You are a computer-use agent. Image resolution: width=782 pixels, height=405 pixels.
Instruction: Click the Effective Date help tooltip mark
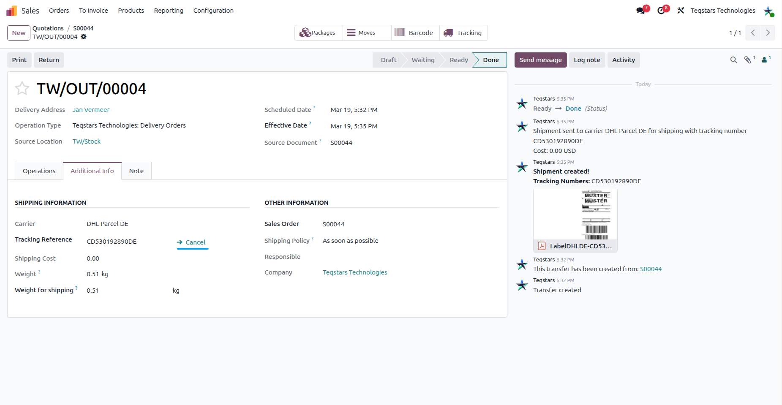click(310, 123)
